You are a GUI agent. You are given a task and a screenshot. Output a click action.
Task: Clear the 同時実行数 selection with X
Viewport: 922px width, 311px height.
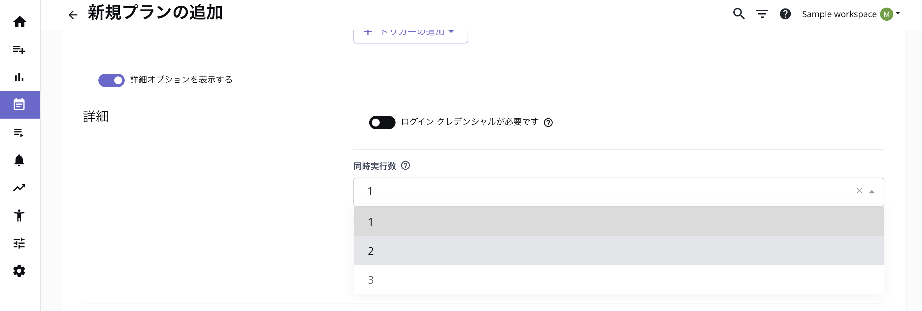tap(859, 191)
